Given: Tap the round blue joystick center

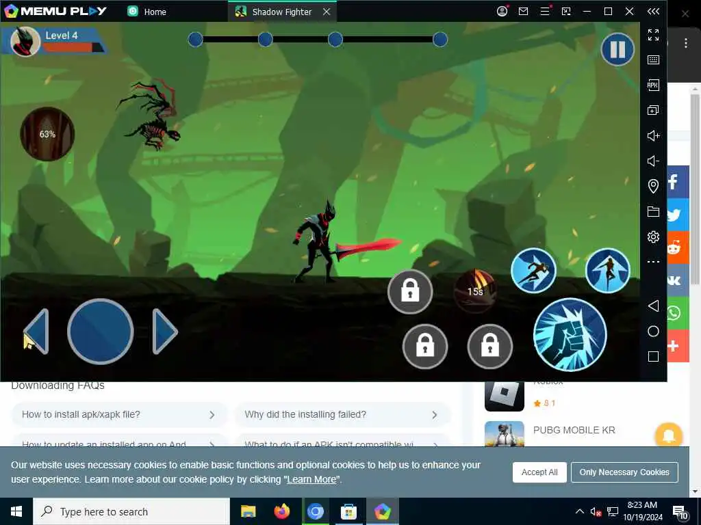Looking at the screenshot, I should [100, 332].
